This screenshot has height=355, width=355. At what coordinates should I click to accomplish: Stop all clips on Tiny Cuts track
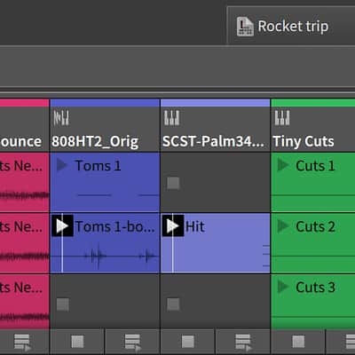[298, 342]
